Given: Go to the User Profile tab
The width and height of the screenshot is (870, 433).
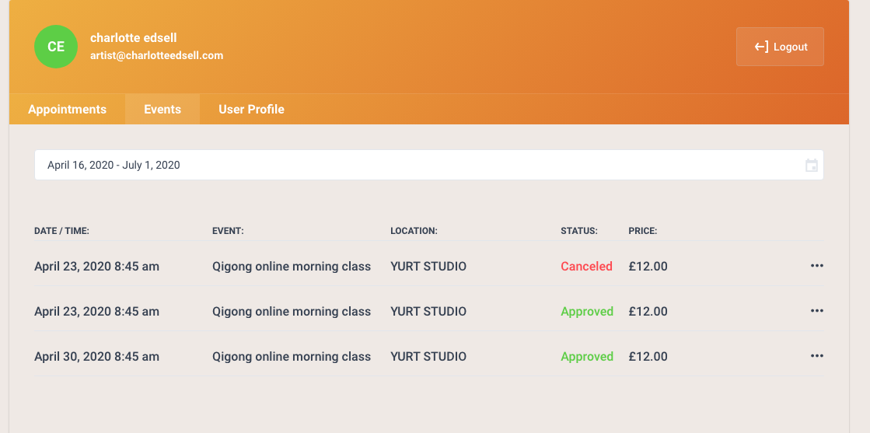Looking at the screenshot, I should [251, 110].
